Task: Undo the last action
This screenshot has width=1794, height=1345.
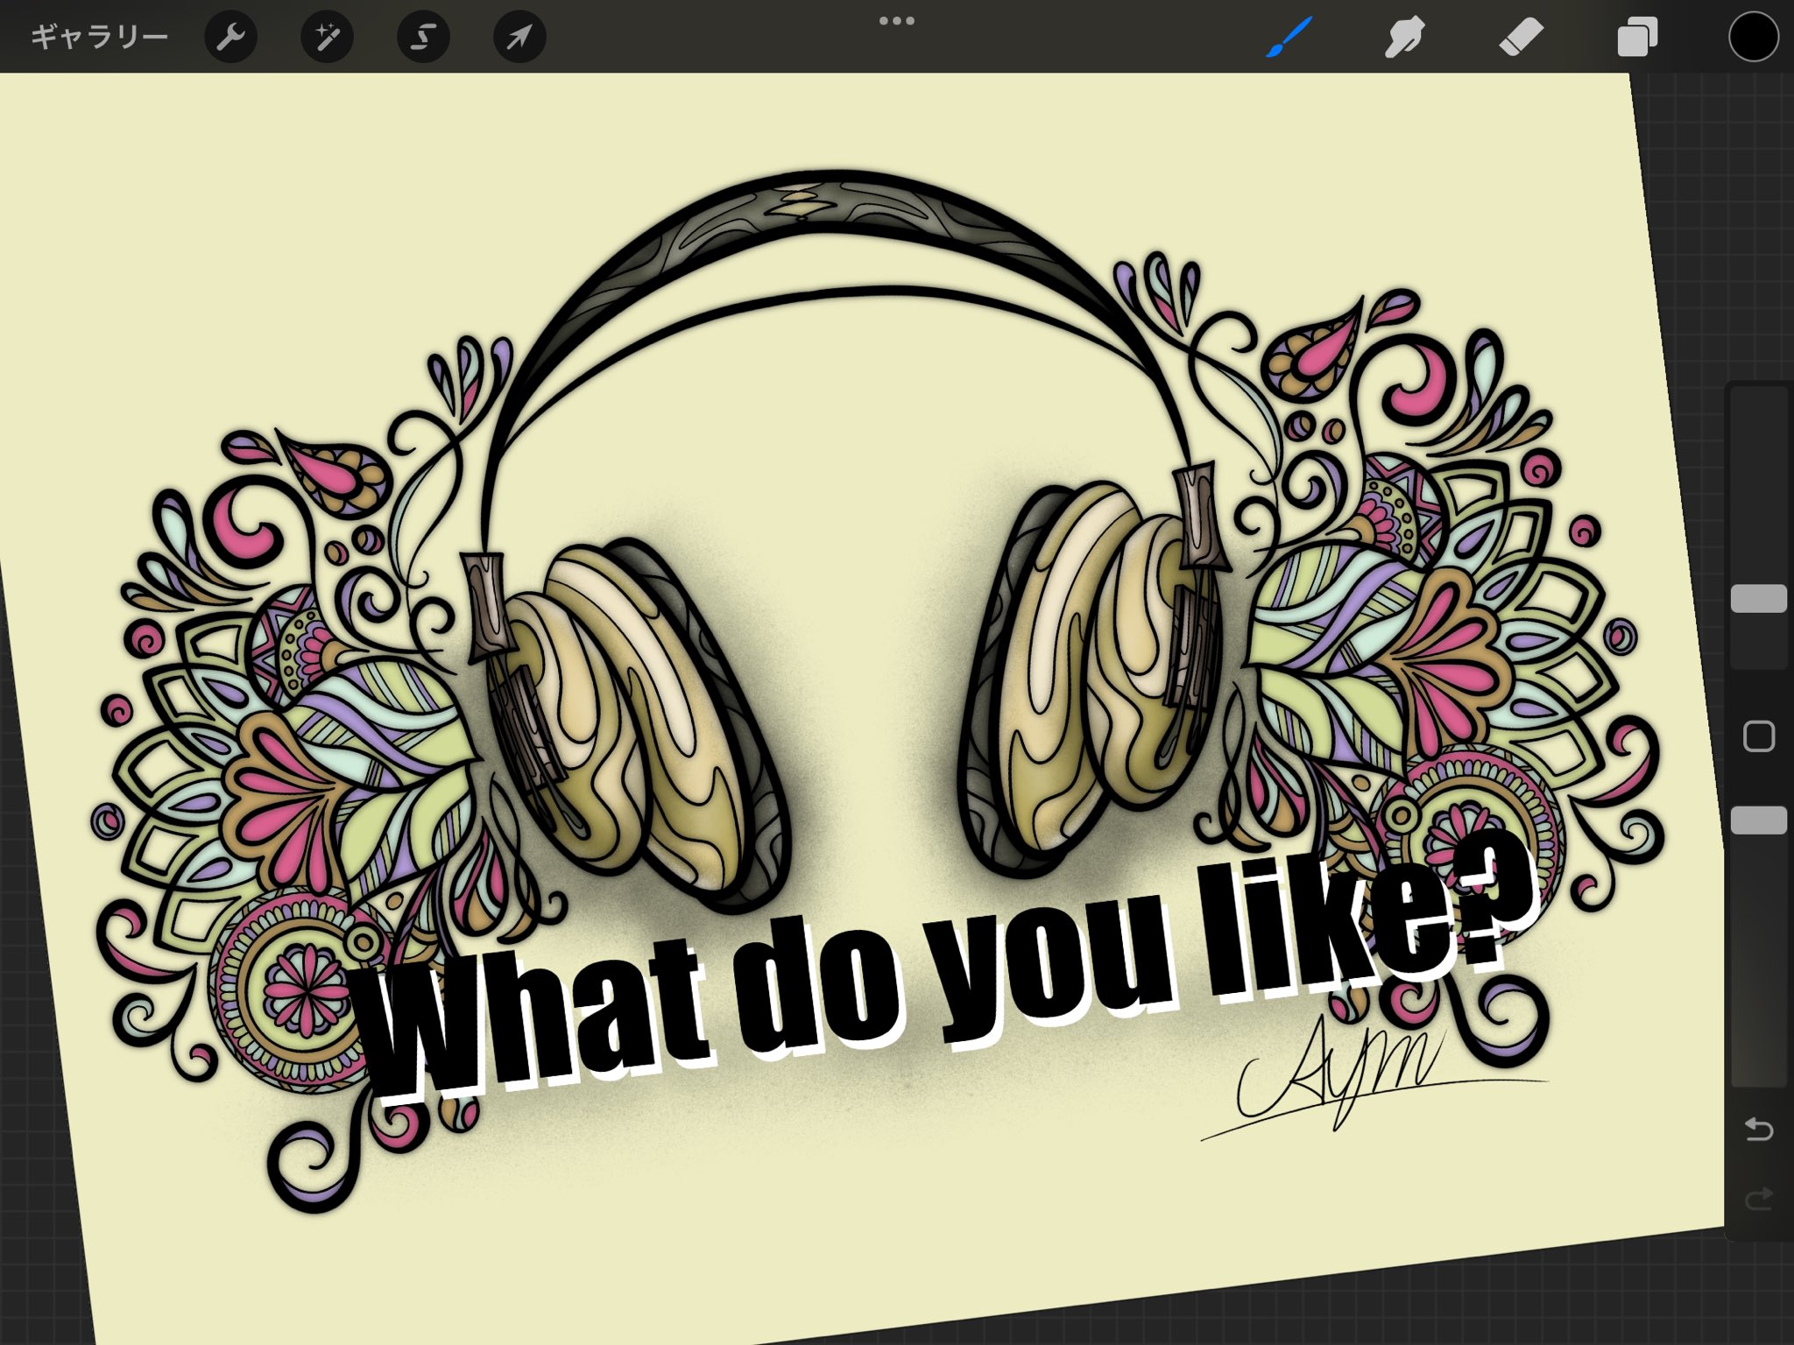Action: tap(1758, 1130)
